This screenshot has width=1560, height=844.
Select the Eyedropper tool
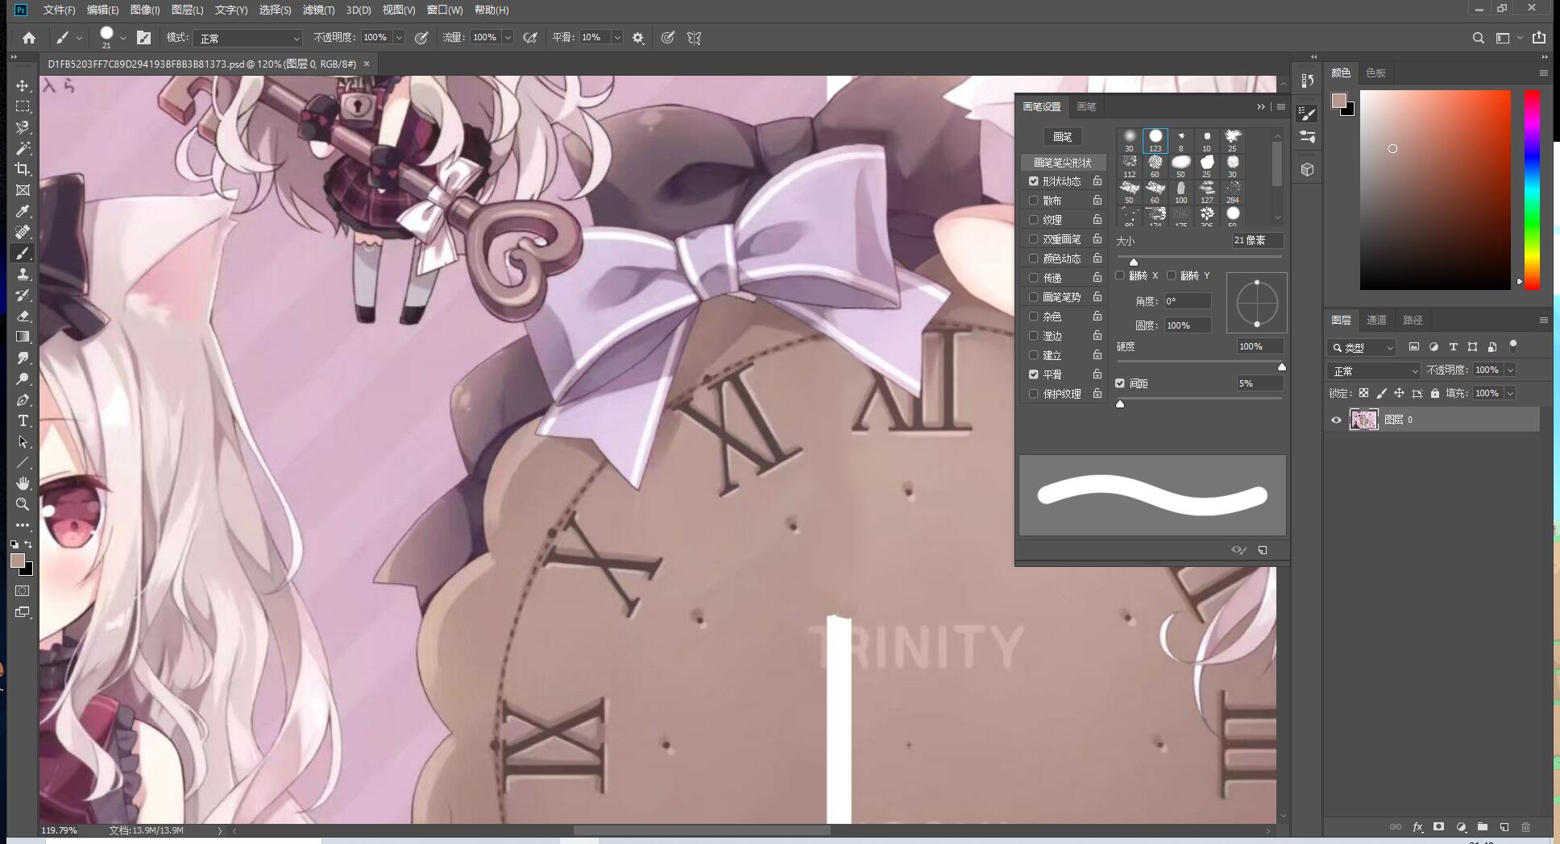(23, 211)
